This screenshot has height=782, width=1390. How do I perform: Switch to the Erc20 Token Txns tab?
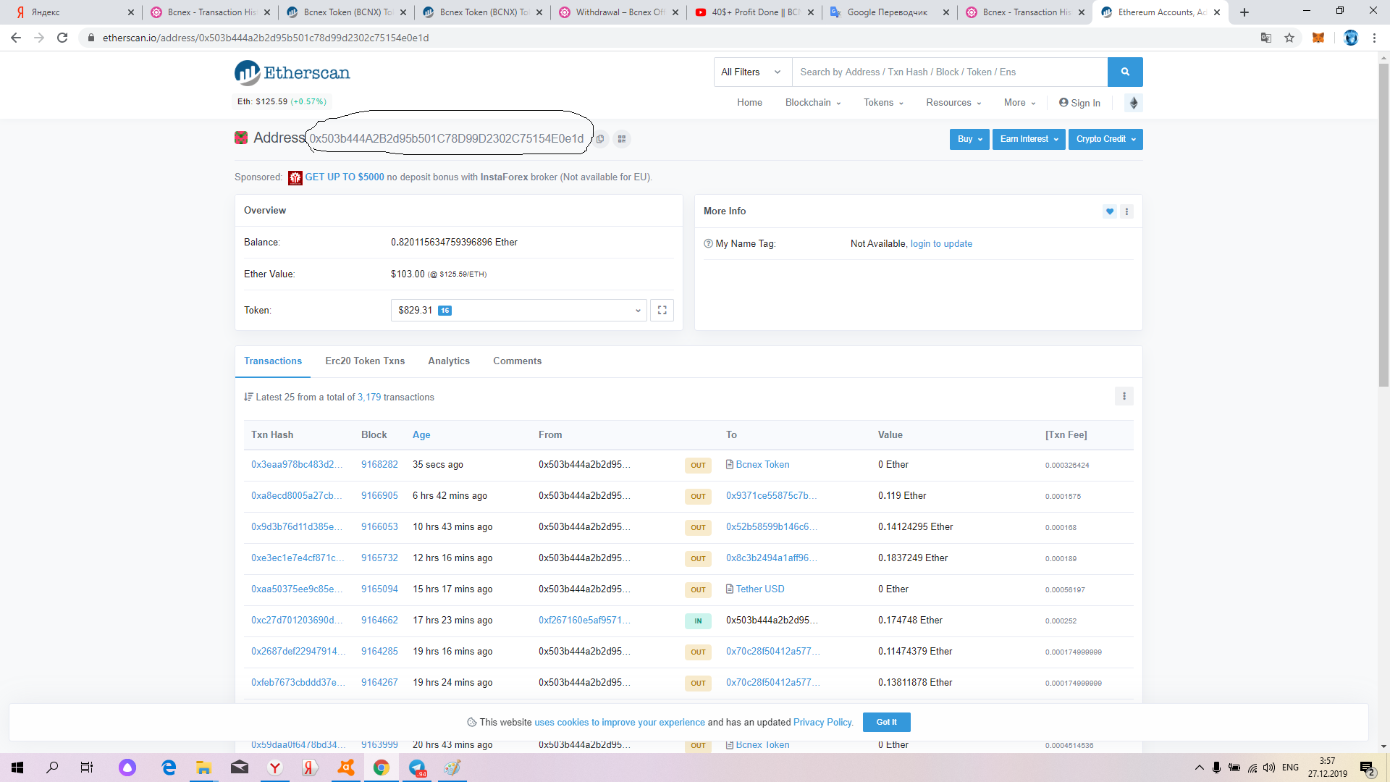tap(365, 361)
